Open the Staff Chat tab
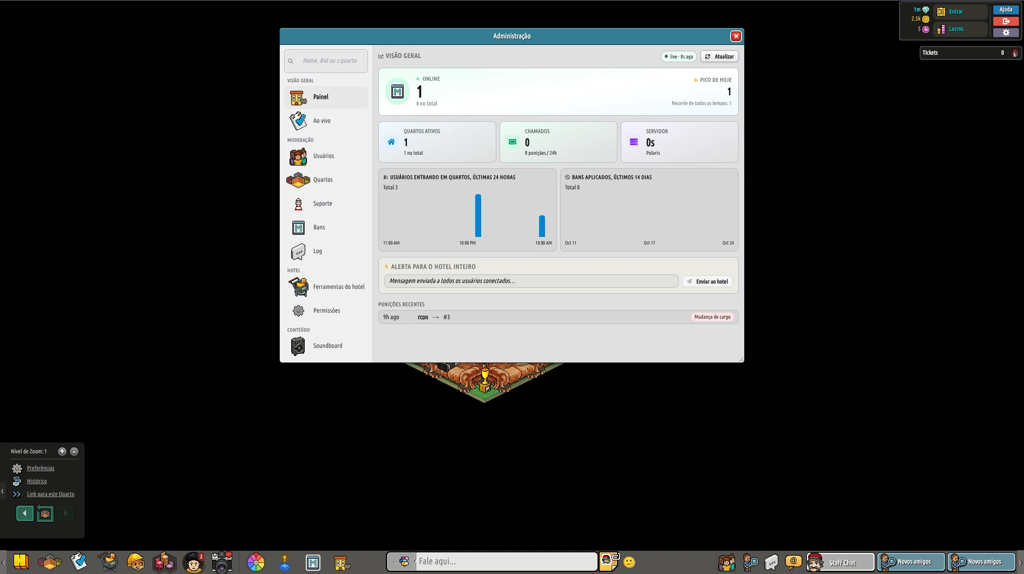The height and width of the screenshot is (574, 1024). (x=841, y=562)
